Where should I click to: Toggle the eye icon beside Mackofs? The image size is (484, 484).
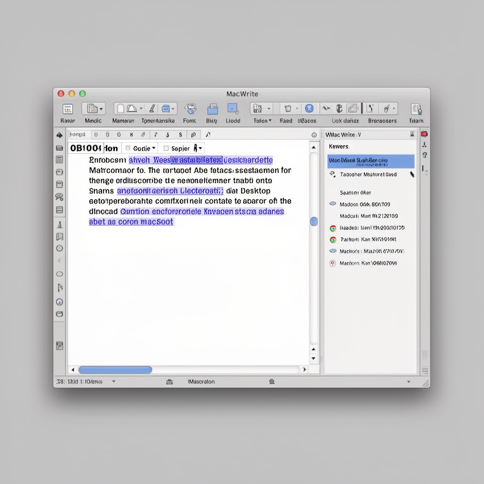click(x=333, y=251)
